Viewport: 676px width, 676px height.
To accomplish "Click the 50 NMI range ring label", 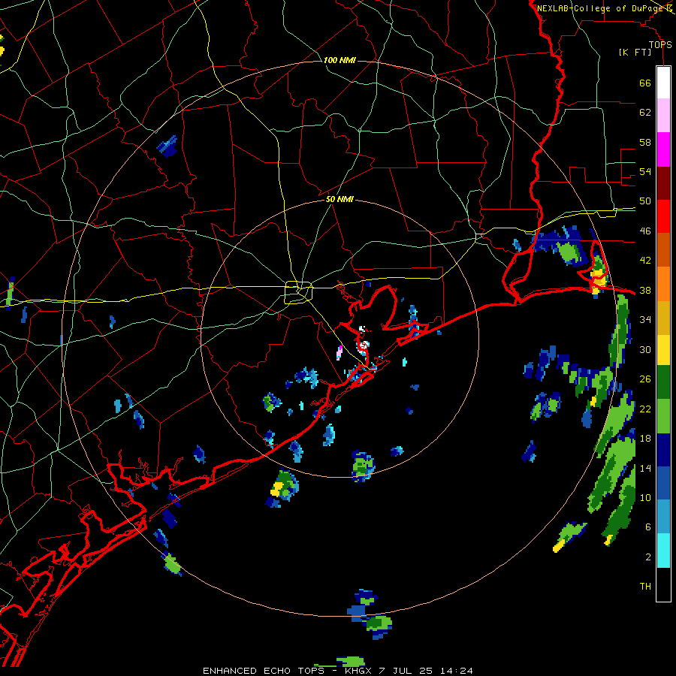I will pyautogui.click(x=340, y=199).
